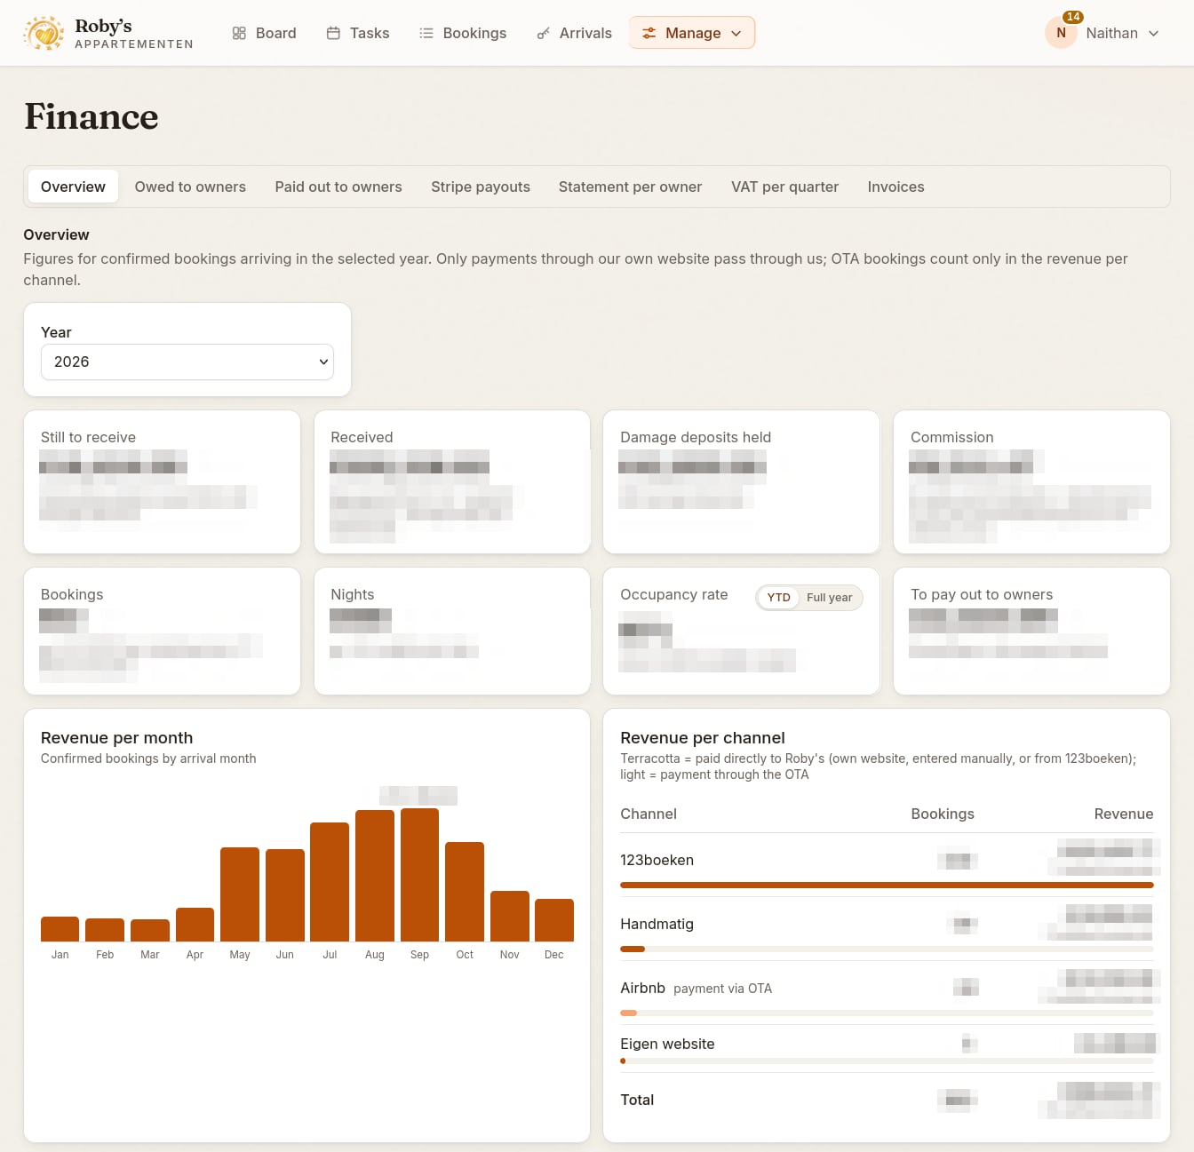Click the Apr revenue bar
This screenshot has width=1194, height=1152.
tap(195, 925)
